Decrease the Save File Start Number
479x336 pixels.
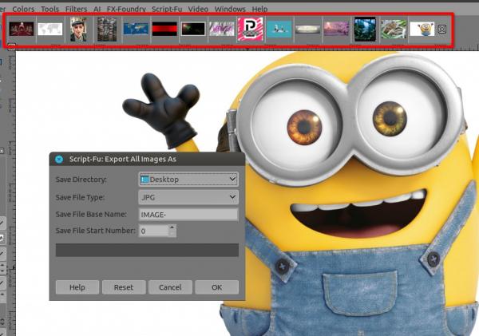[172, 234]
